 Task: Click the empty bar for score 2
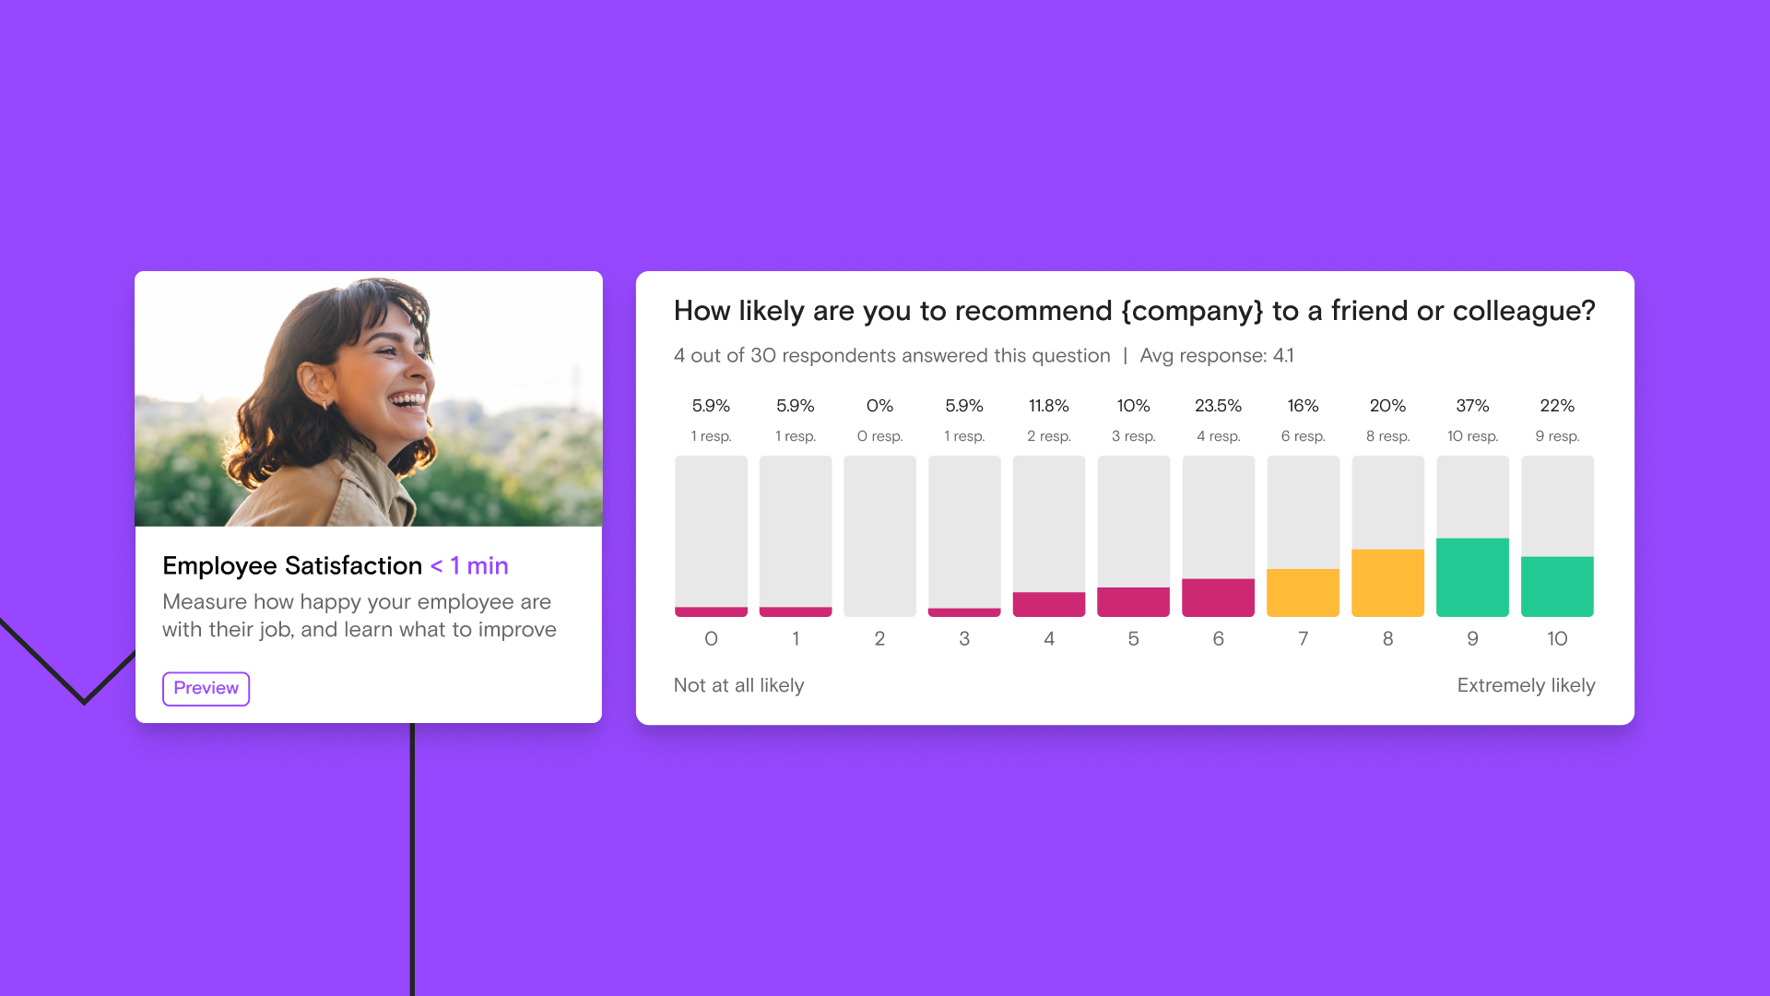[x=879, y=536]
